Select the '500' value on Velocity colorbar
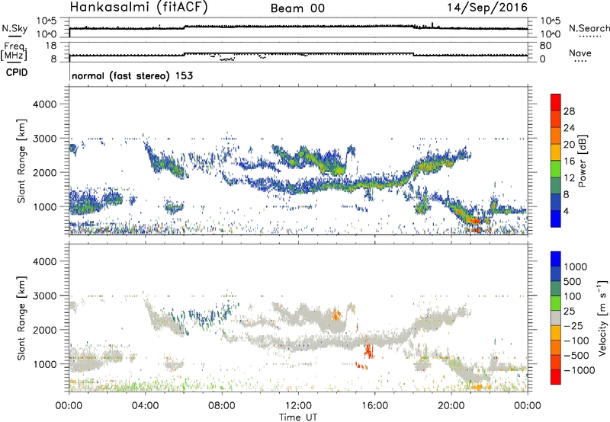This screenshot has width=610, height=422. (x=573, y=282)
